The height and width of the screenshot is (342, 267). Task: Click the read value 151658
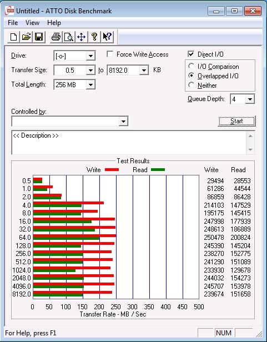point(240,294)
